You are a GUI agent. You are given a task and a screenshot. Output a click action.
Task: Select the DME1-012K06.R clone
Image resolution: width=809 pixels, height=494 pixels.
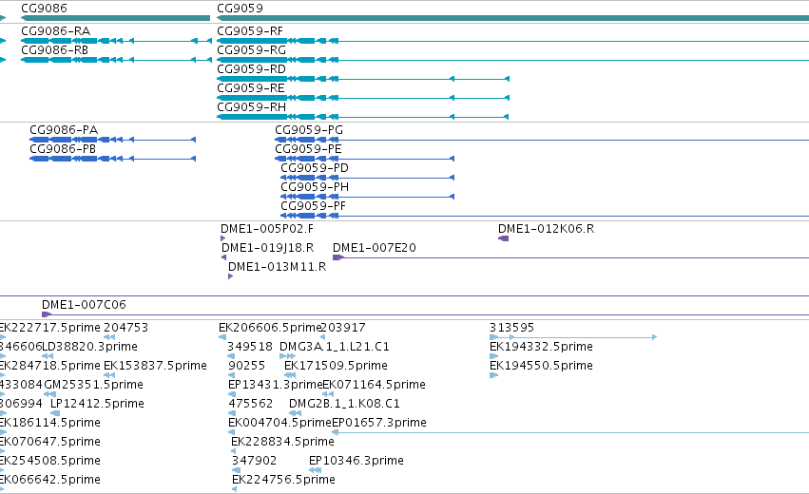[546, 229]
